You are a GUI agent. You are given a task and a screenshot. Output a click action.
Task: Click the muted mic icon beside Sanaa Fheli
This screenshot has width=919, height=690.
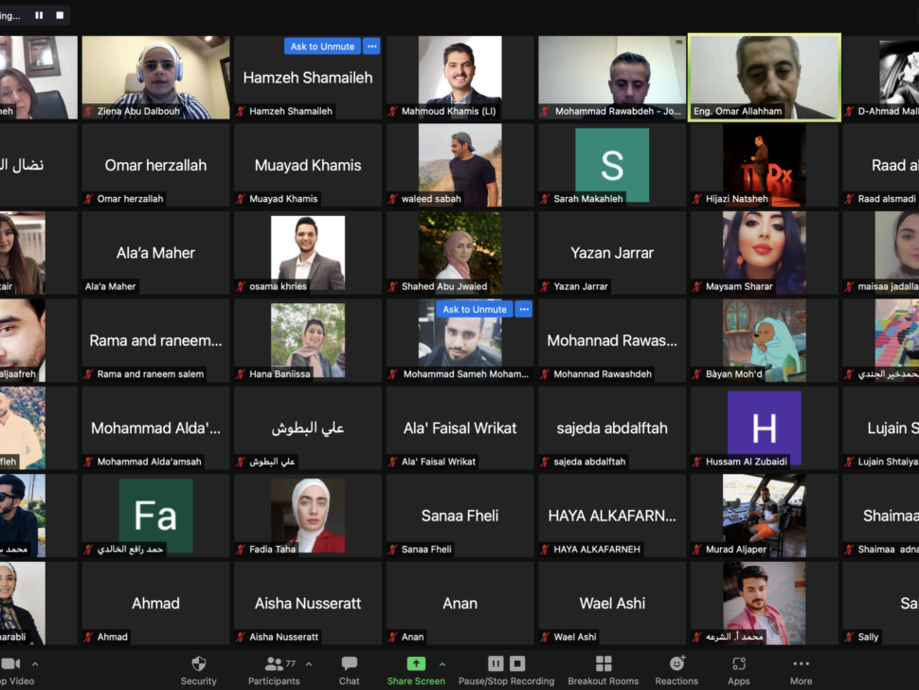pyautogui.click(x=392, y=550)
